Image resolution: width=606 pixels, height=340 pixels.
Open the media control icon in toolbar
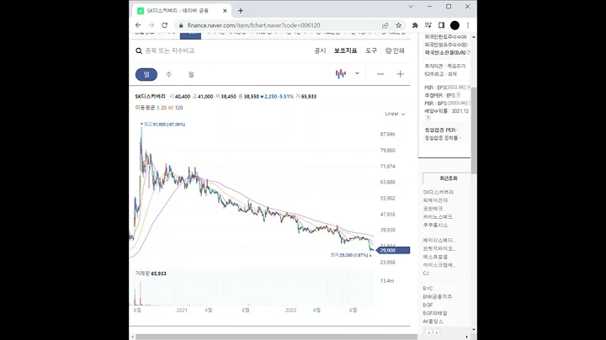tap(428, 25)
